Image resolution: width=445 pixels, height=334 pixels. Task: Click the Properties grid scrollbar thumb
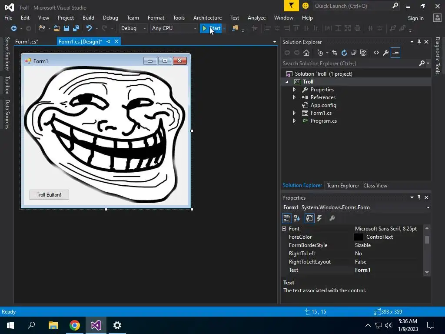point(427,240)
